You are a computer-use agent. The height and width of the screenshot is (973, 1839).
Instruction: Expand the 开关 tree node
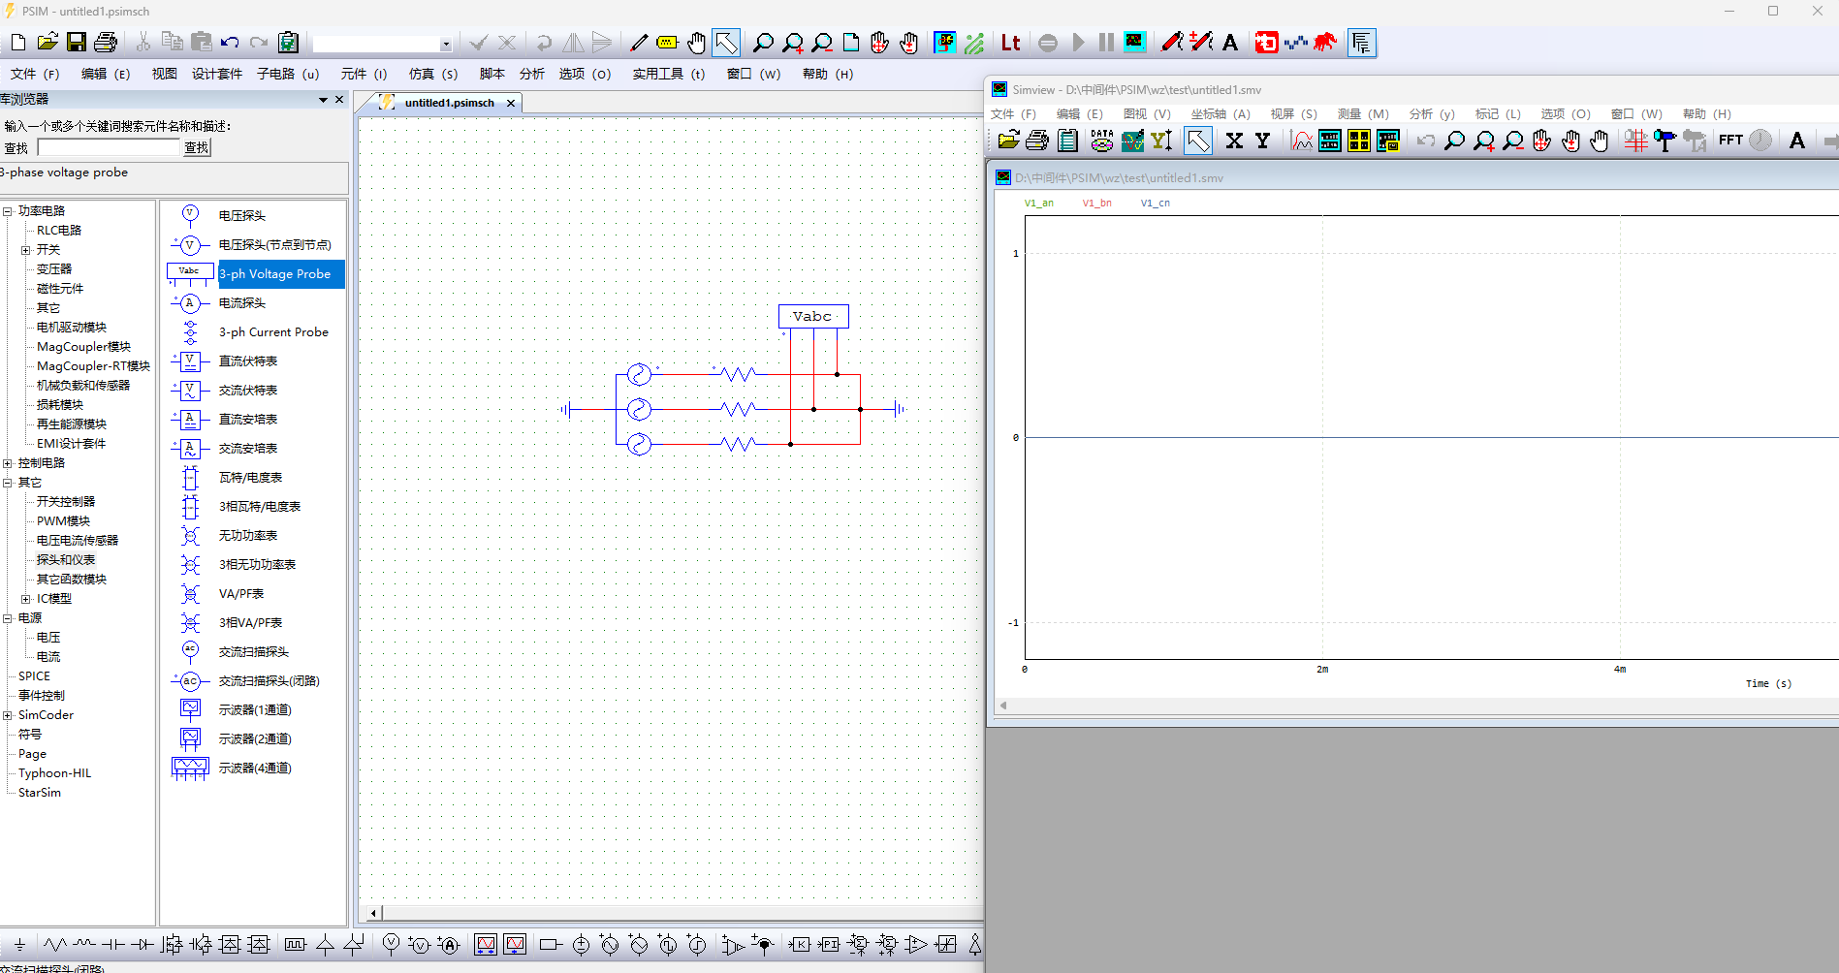(x=26, y=250)
